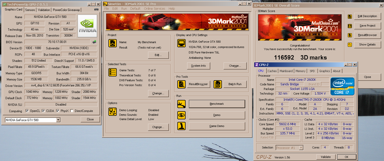Open the GPU selection dropdown in GPU-Z

tap(58, 120)
